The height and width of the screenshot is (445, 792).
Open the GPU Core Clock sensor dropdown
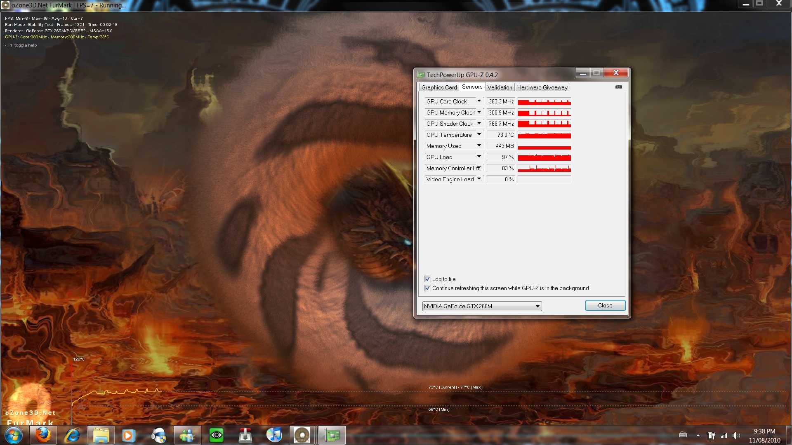point(479,101)
